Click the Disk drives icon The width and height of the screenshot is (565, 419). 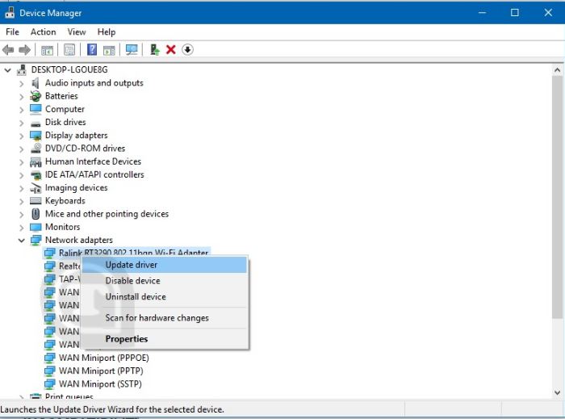[36, 124]
